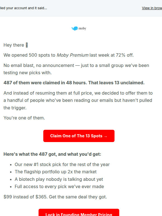
Task: Click bullet 'A biotech play nobody is talking about'
Action: [x=59, y=179]
